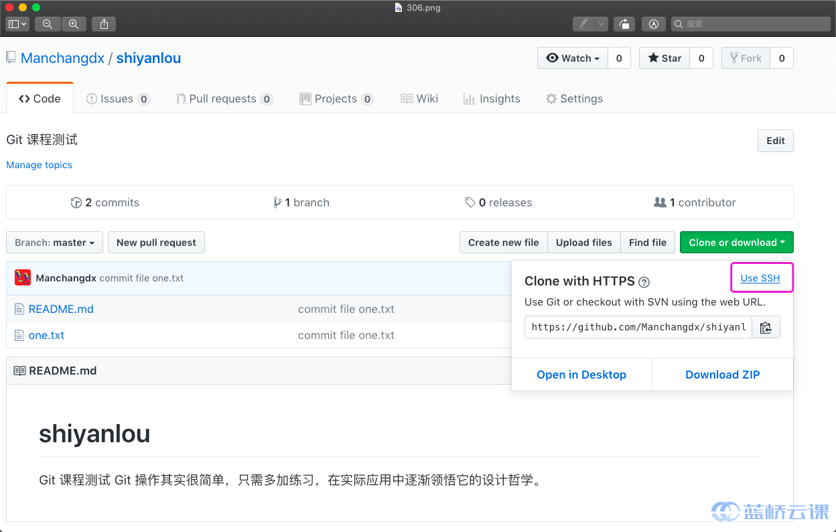The height and width of the screenshot is (532, 836).
Task: Open the Manchangdx user profile link
Action: [x=62, y=58]
